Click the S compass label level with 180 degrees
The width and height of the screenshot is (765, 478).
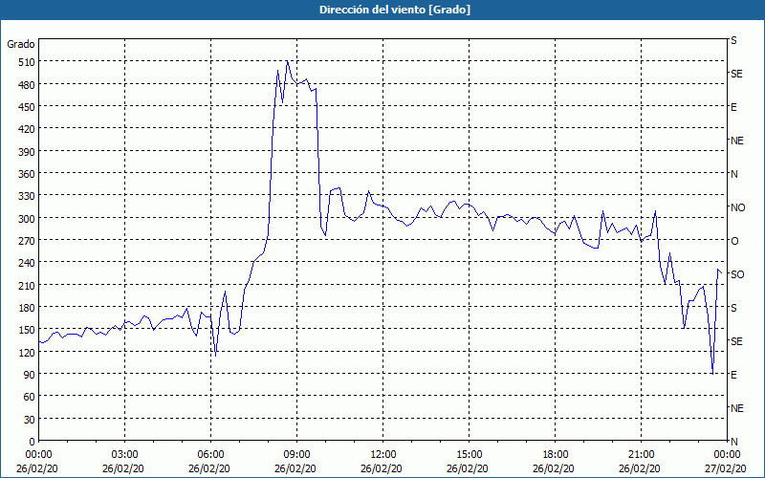click(x=733, y=308)
